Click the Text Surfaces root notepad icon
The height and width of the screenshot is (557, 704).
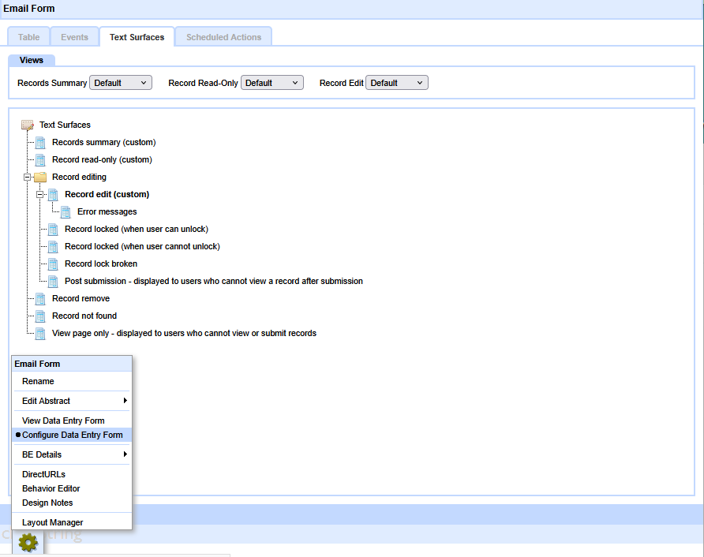28,125
